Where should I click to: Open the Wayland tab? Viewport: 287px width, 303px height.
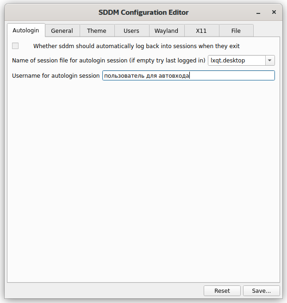pos(166,31)
